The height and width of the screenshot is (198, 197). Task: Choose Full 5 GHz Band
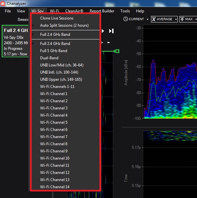[x=53, y=51]
